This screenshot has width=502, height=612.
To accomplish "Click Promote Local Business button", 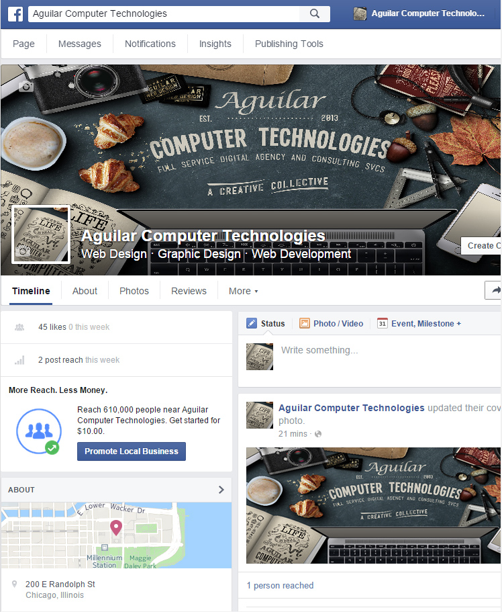I will (132, 451).
